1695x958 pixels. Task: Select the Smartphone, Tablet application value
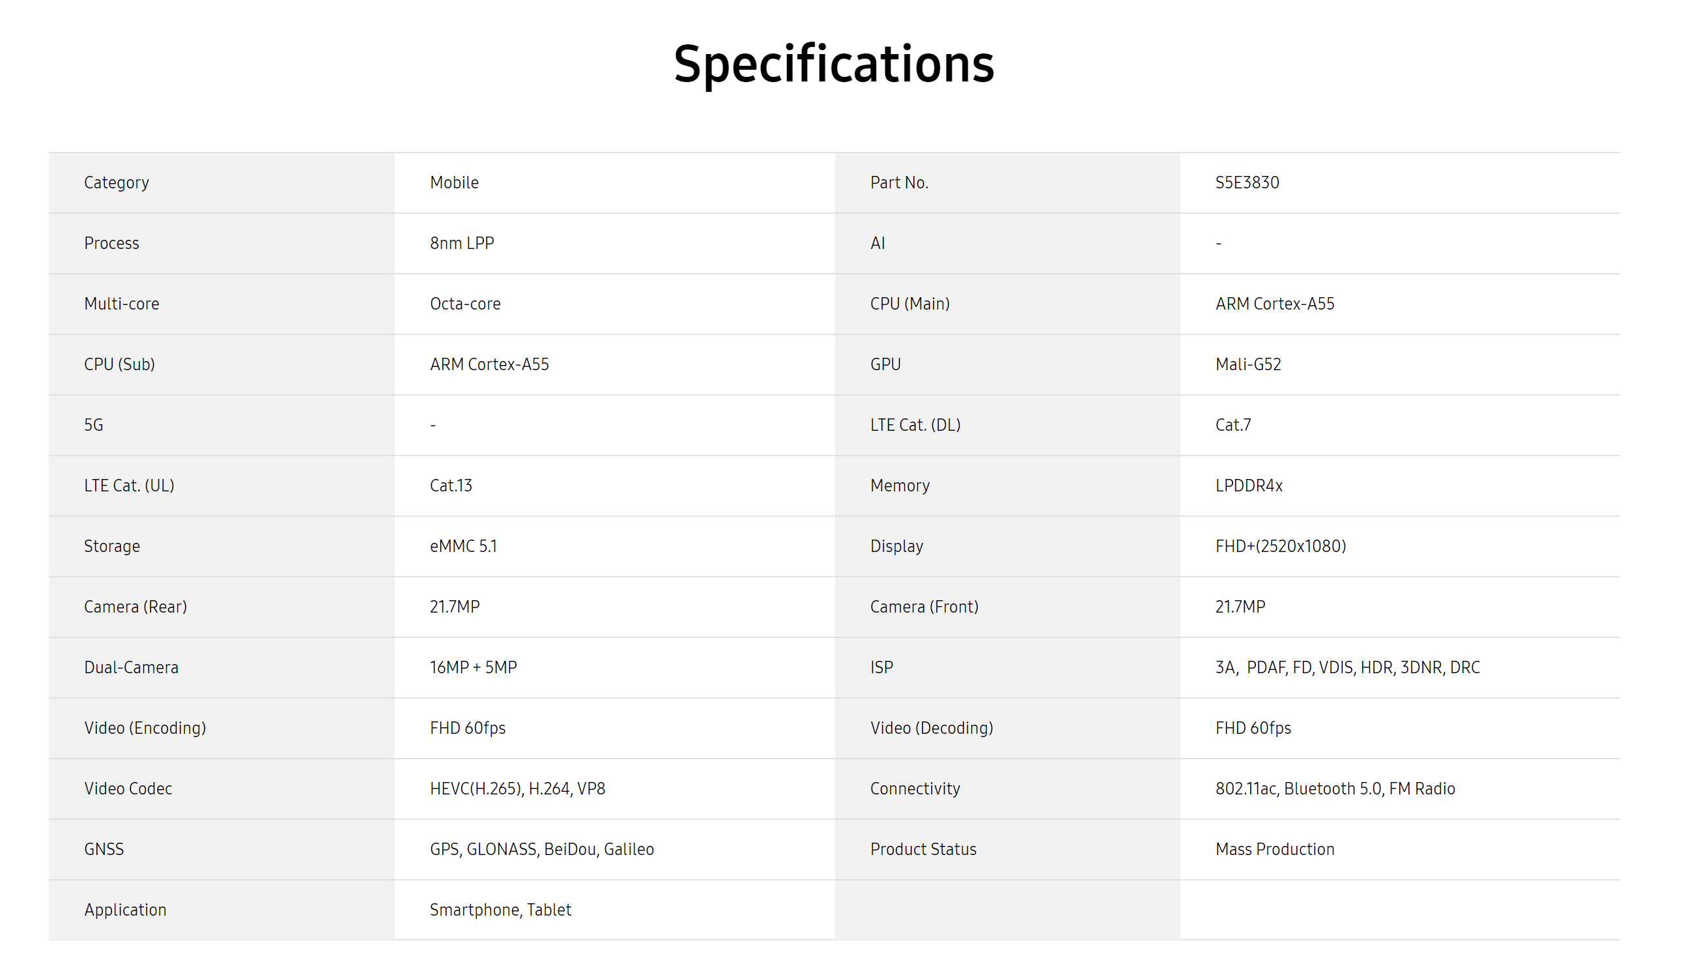point(500,909)
